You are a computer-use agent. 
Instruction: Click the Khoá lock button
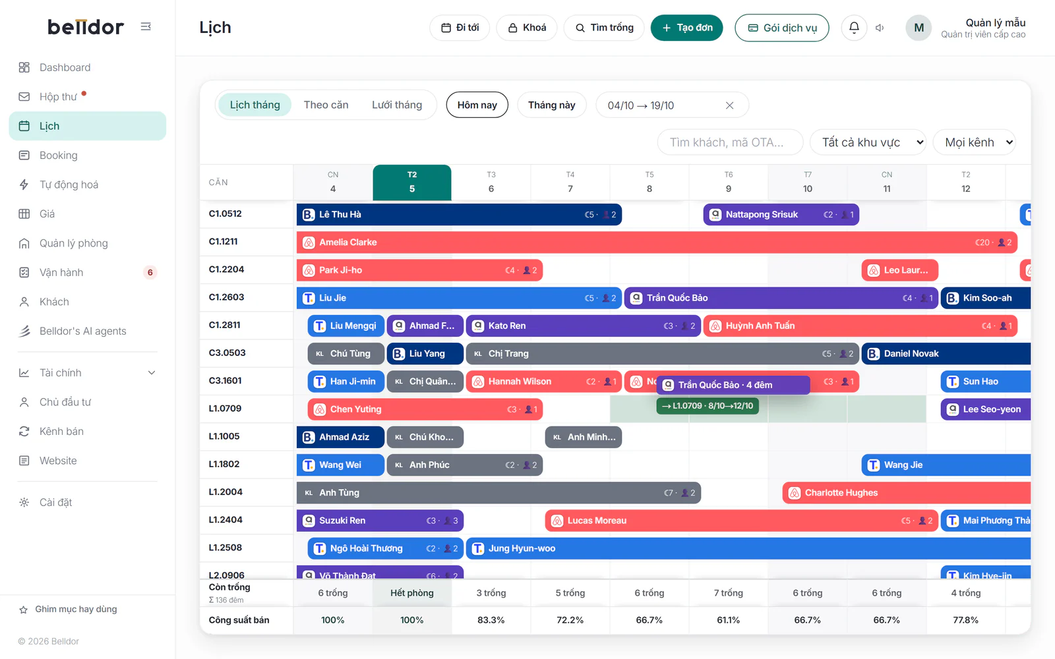[527, 28]
